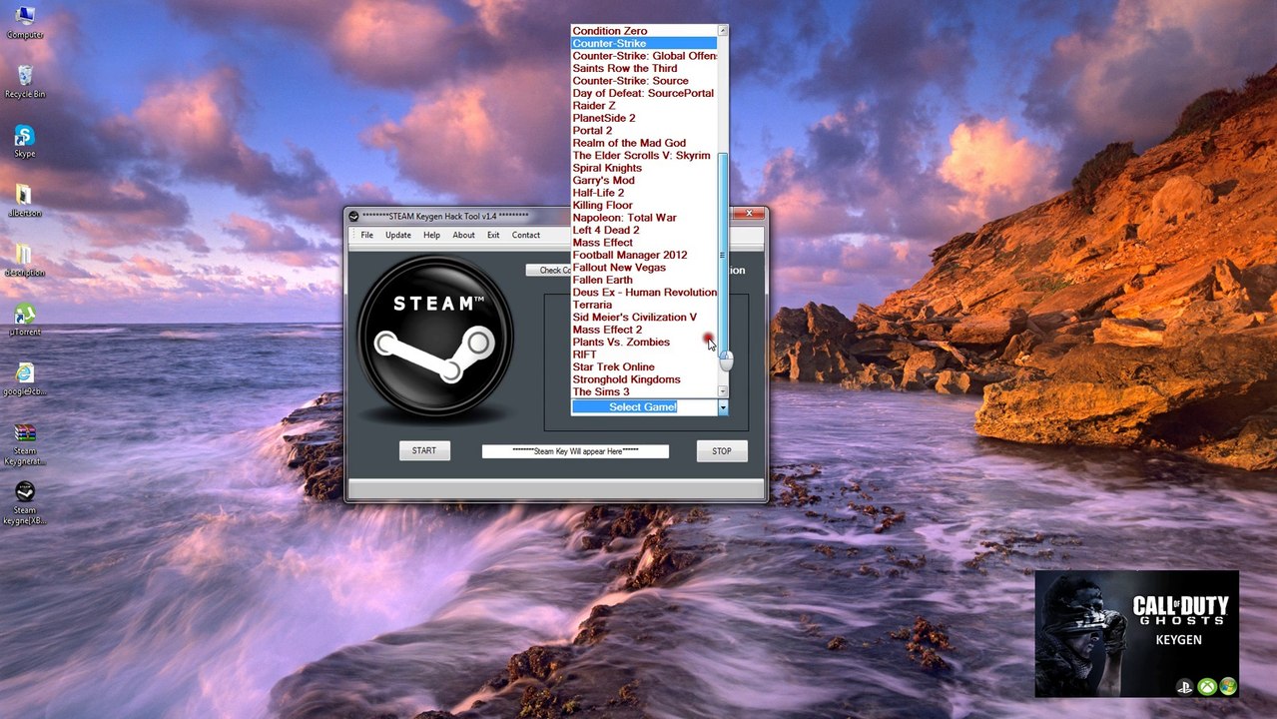The height and width of the screenshot is (719, 1277).
Task: Click the large Steam logo image
Action: [435, 337]
